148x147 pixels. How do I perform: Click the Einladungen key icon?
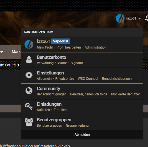tap(29, 106)
